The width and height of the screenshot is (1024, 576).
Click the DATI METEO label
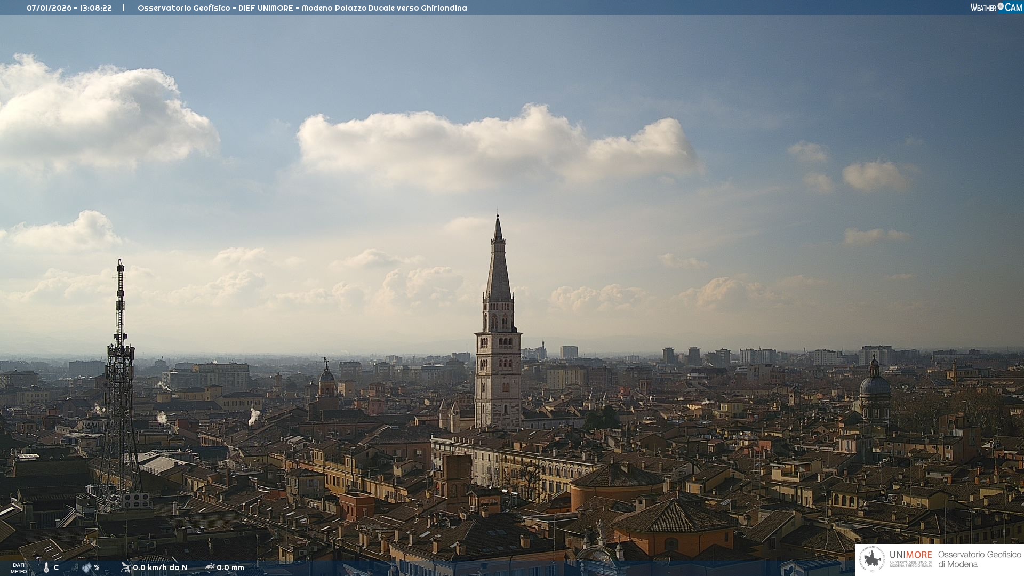tap(19, 568)
